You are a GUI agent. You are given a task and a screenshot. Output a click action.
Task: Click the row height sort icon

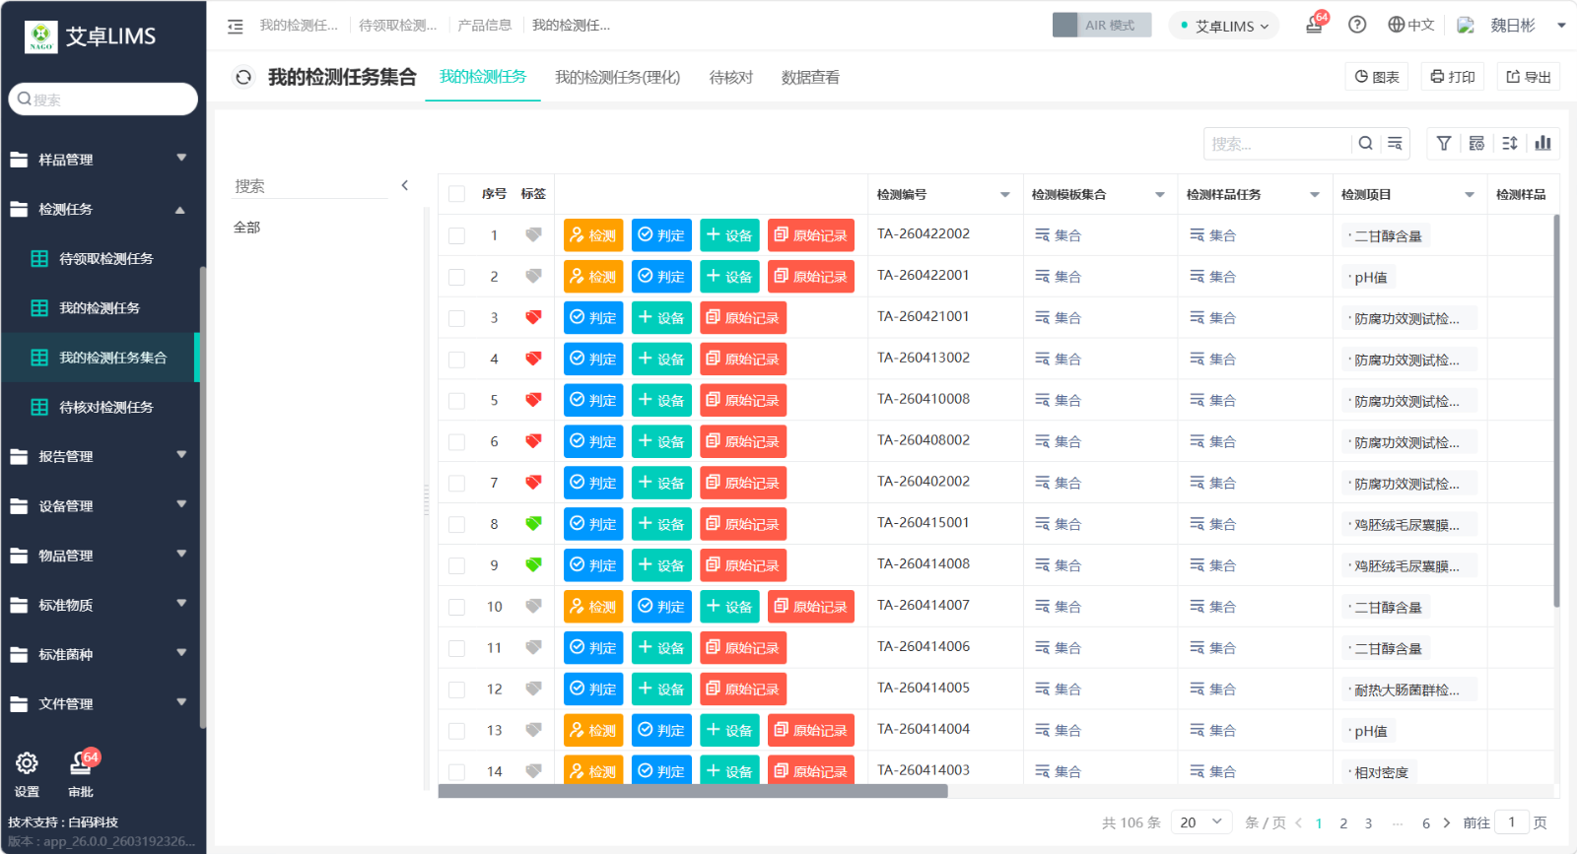(1510, 144)
